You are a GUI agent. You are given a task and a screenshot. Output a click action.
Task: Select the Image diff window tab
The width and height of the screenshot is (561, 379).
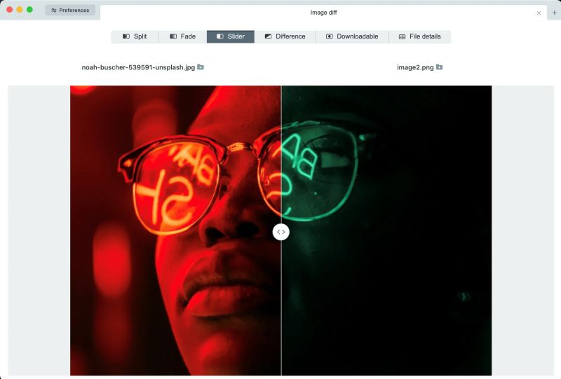click(x=323, y=13)
